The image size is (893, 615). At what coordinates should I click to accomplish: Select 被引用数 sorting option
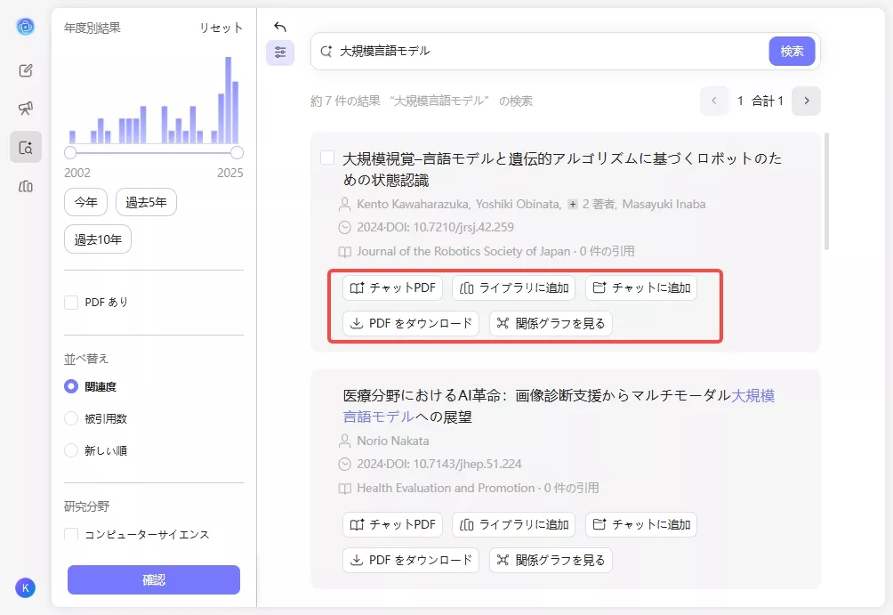tap(69, 418)
